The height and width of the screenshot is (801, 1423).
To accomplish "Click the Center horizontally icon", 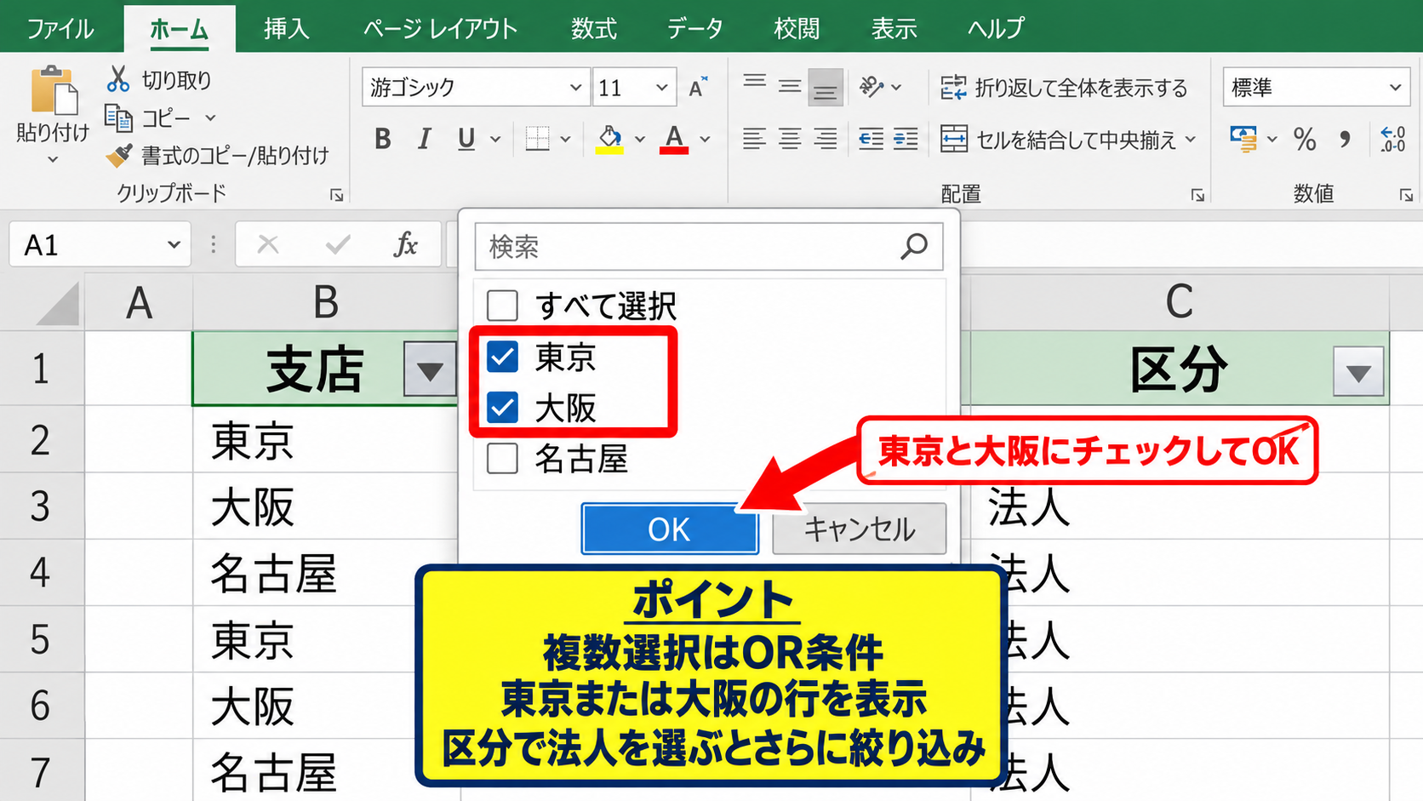I will [x=790, y=139].
